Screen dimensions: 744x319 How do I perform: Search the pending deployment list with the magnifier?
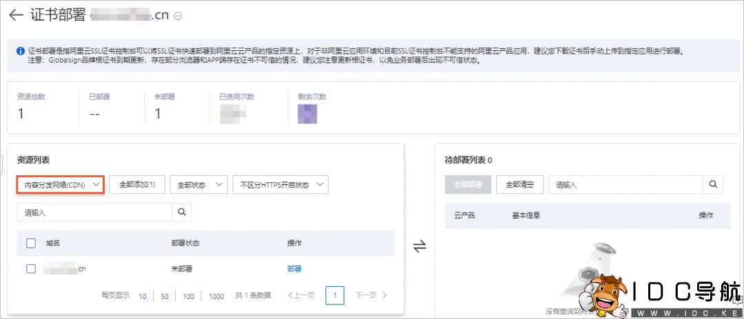pos(713,184)
